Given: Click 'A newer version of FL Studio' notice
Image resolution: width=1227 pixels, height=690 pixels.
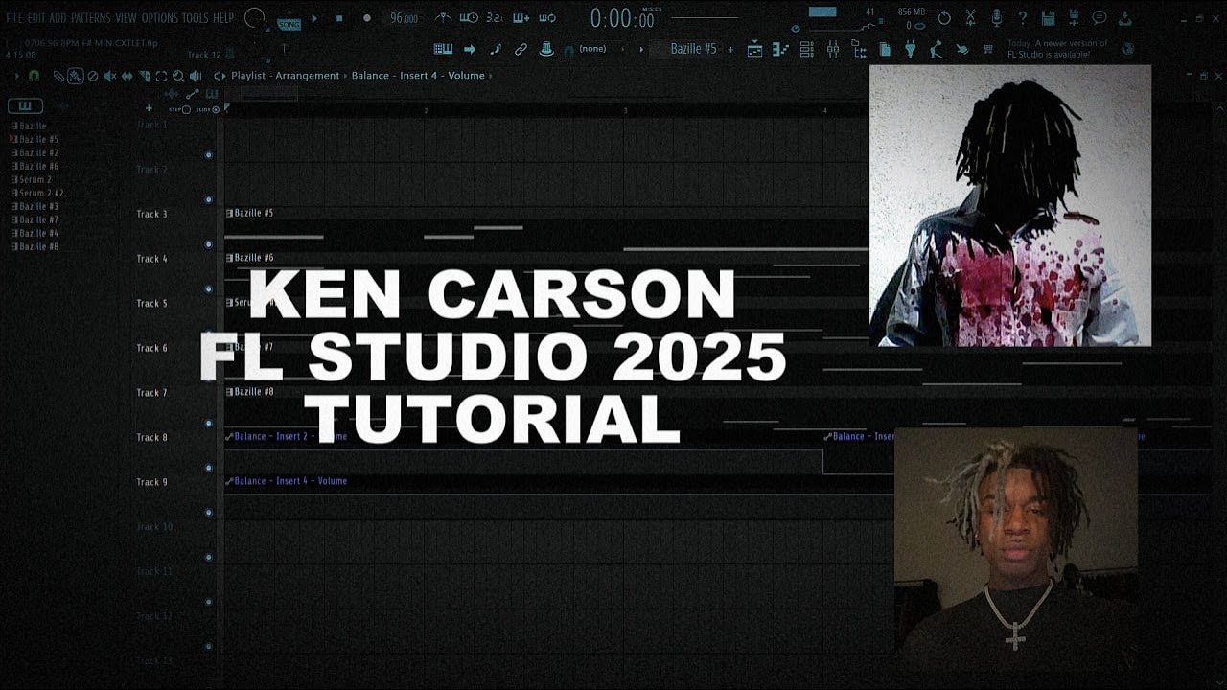Looking at the screenshot, I should coord(1057,49).
